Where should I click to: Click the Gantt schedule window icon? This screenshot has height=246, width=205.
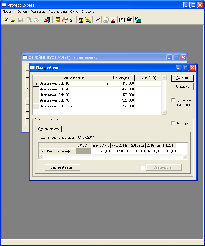point(122,20)
